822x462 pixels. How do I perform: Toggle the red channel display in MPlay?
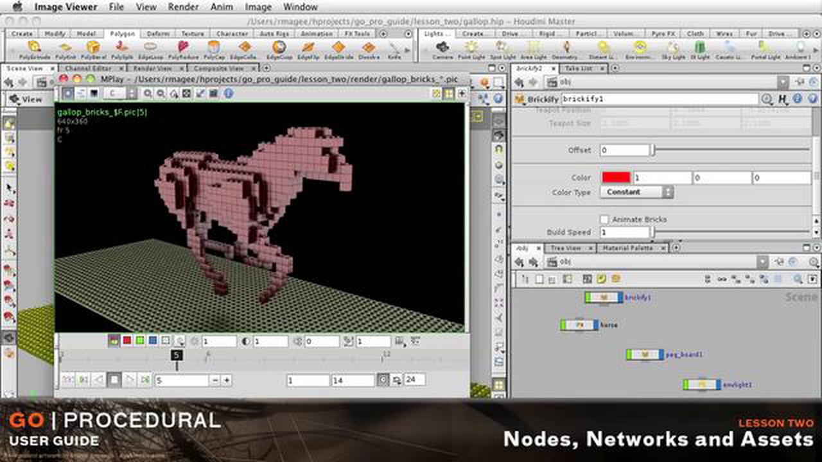tap(127, 340)
